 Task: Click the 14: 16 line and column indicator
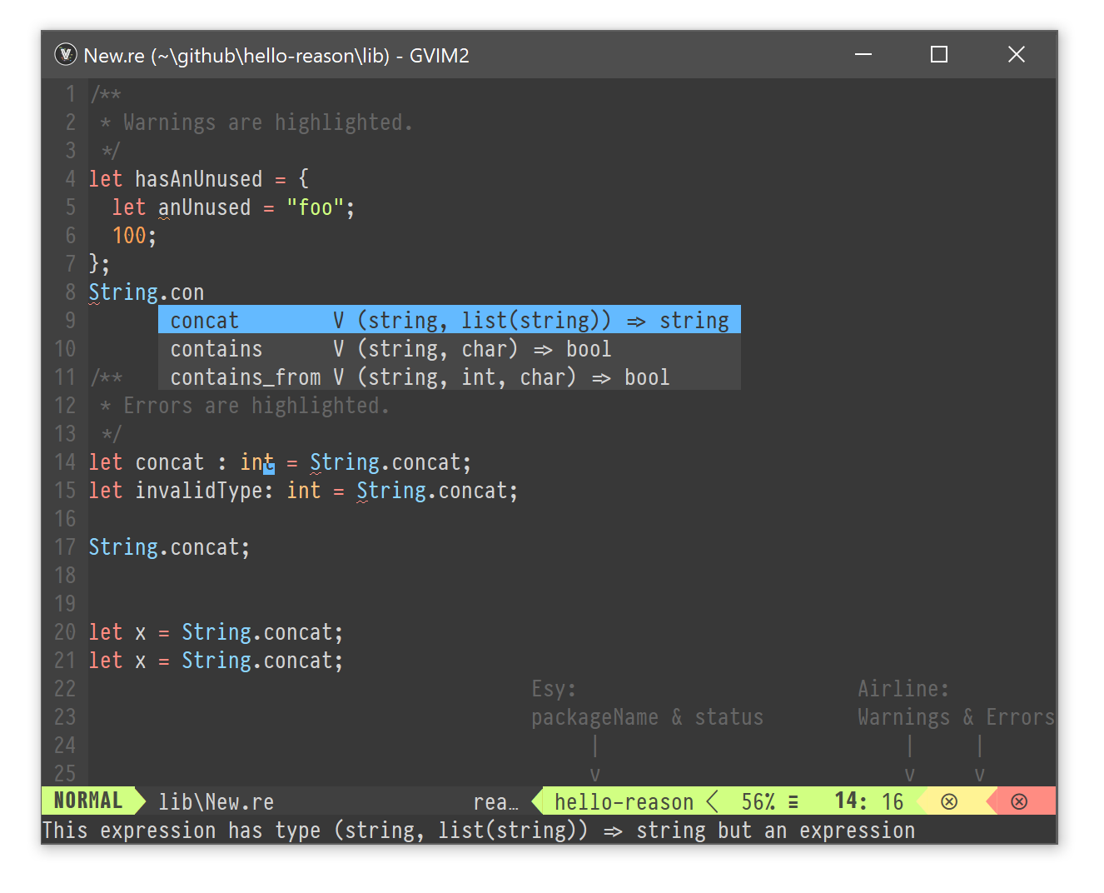coord(869,801)
